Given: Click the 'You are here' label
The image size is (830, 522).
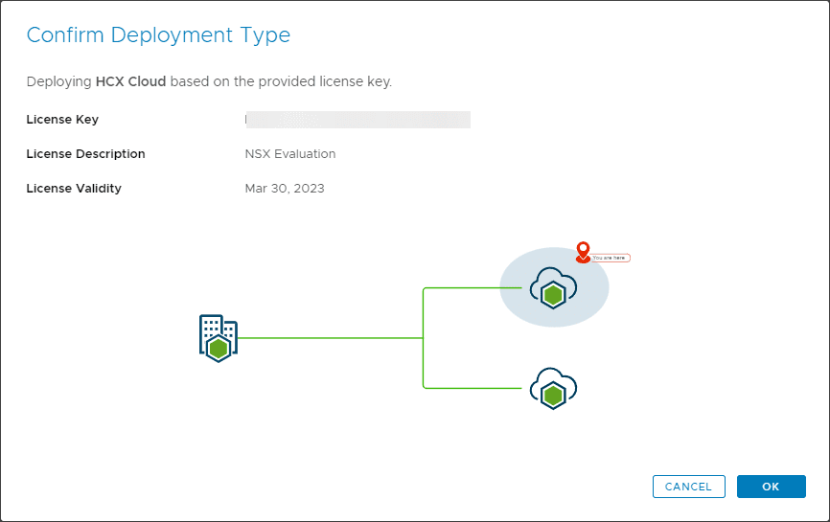Looking at the screenshot, I should click(x=610, y=258).
